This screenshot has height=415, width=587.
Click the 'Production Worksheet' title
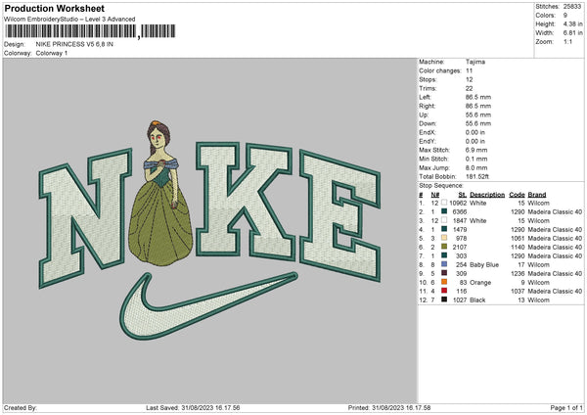coord(54,8)
